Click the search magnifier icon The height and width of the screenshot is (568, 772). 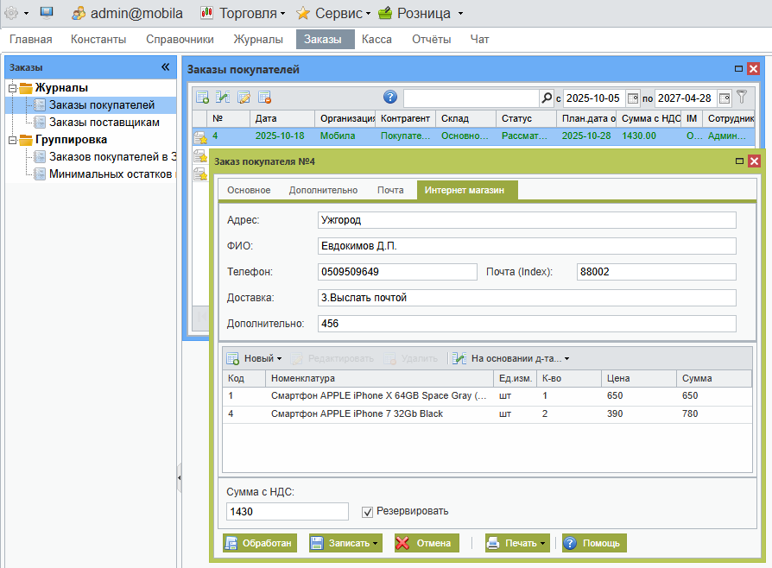pyautogui.click(x=546, y=98)
